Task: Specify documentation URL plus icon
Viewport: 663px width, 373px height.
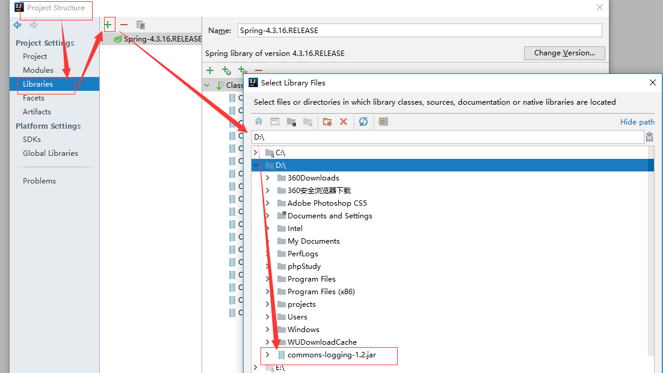Action: (226, 70)
